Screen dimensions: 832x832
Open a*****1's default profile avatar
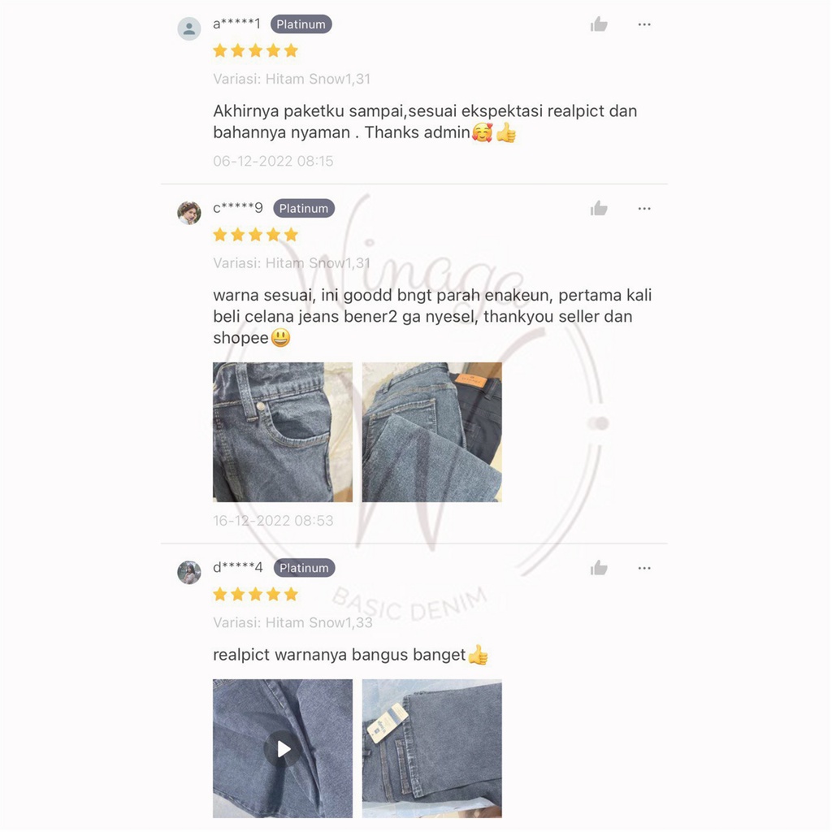point(188,28)
